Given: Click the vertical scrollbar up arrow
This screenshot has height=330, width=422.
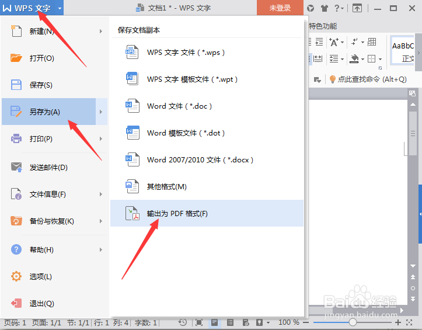Looking at the screenshot, I should point(413,105).
